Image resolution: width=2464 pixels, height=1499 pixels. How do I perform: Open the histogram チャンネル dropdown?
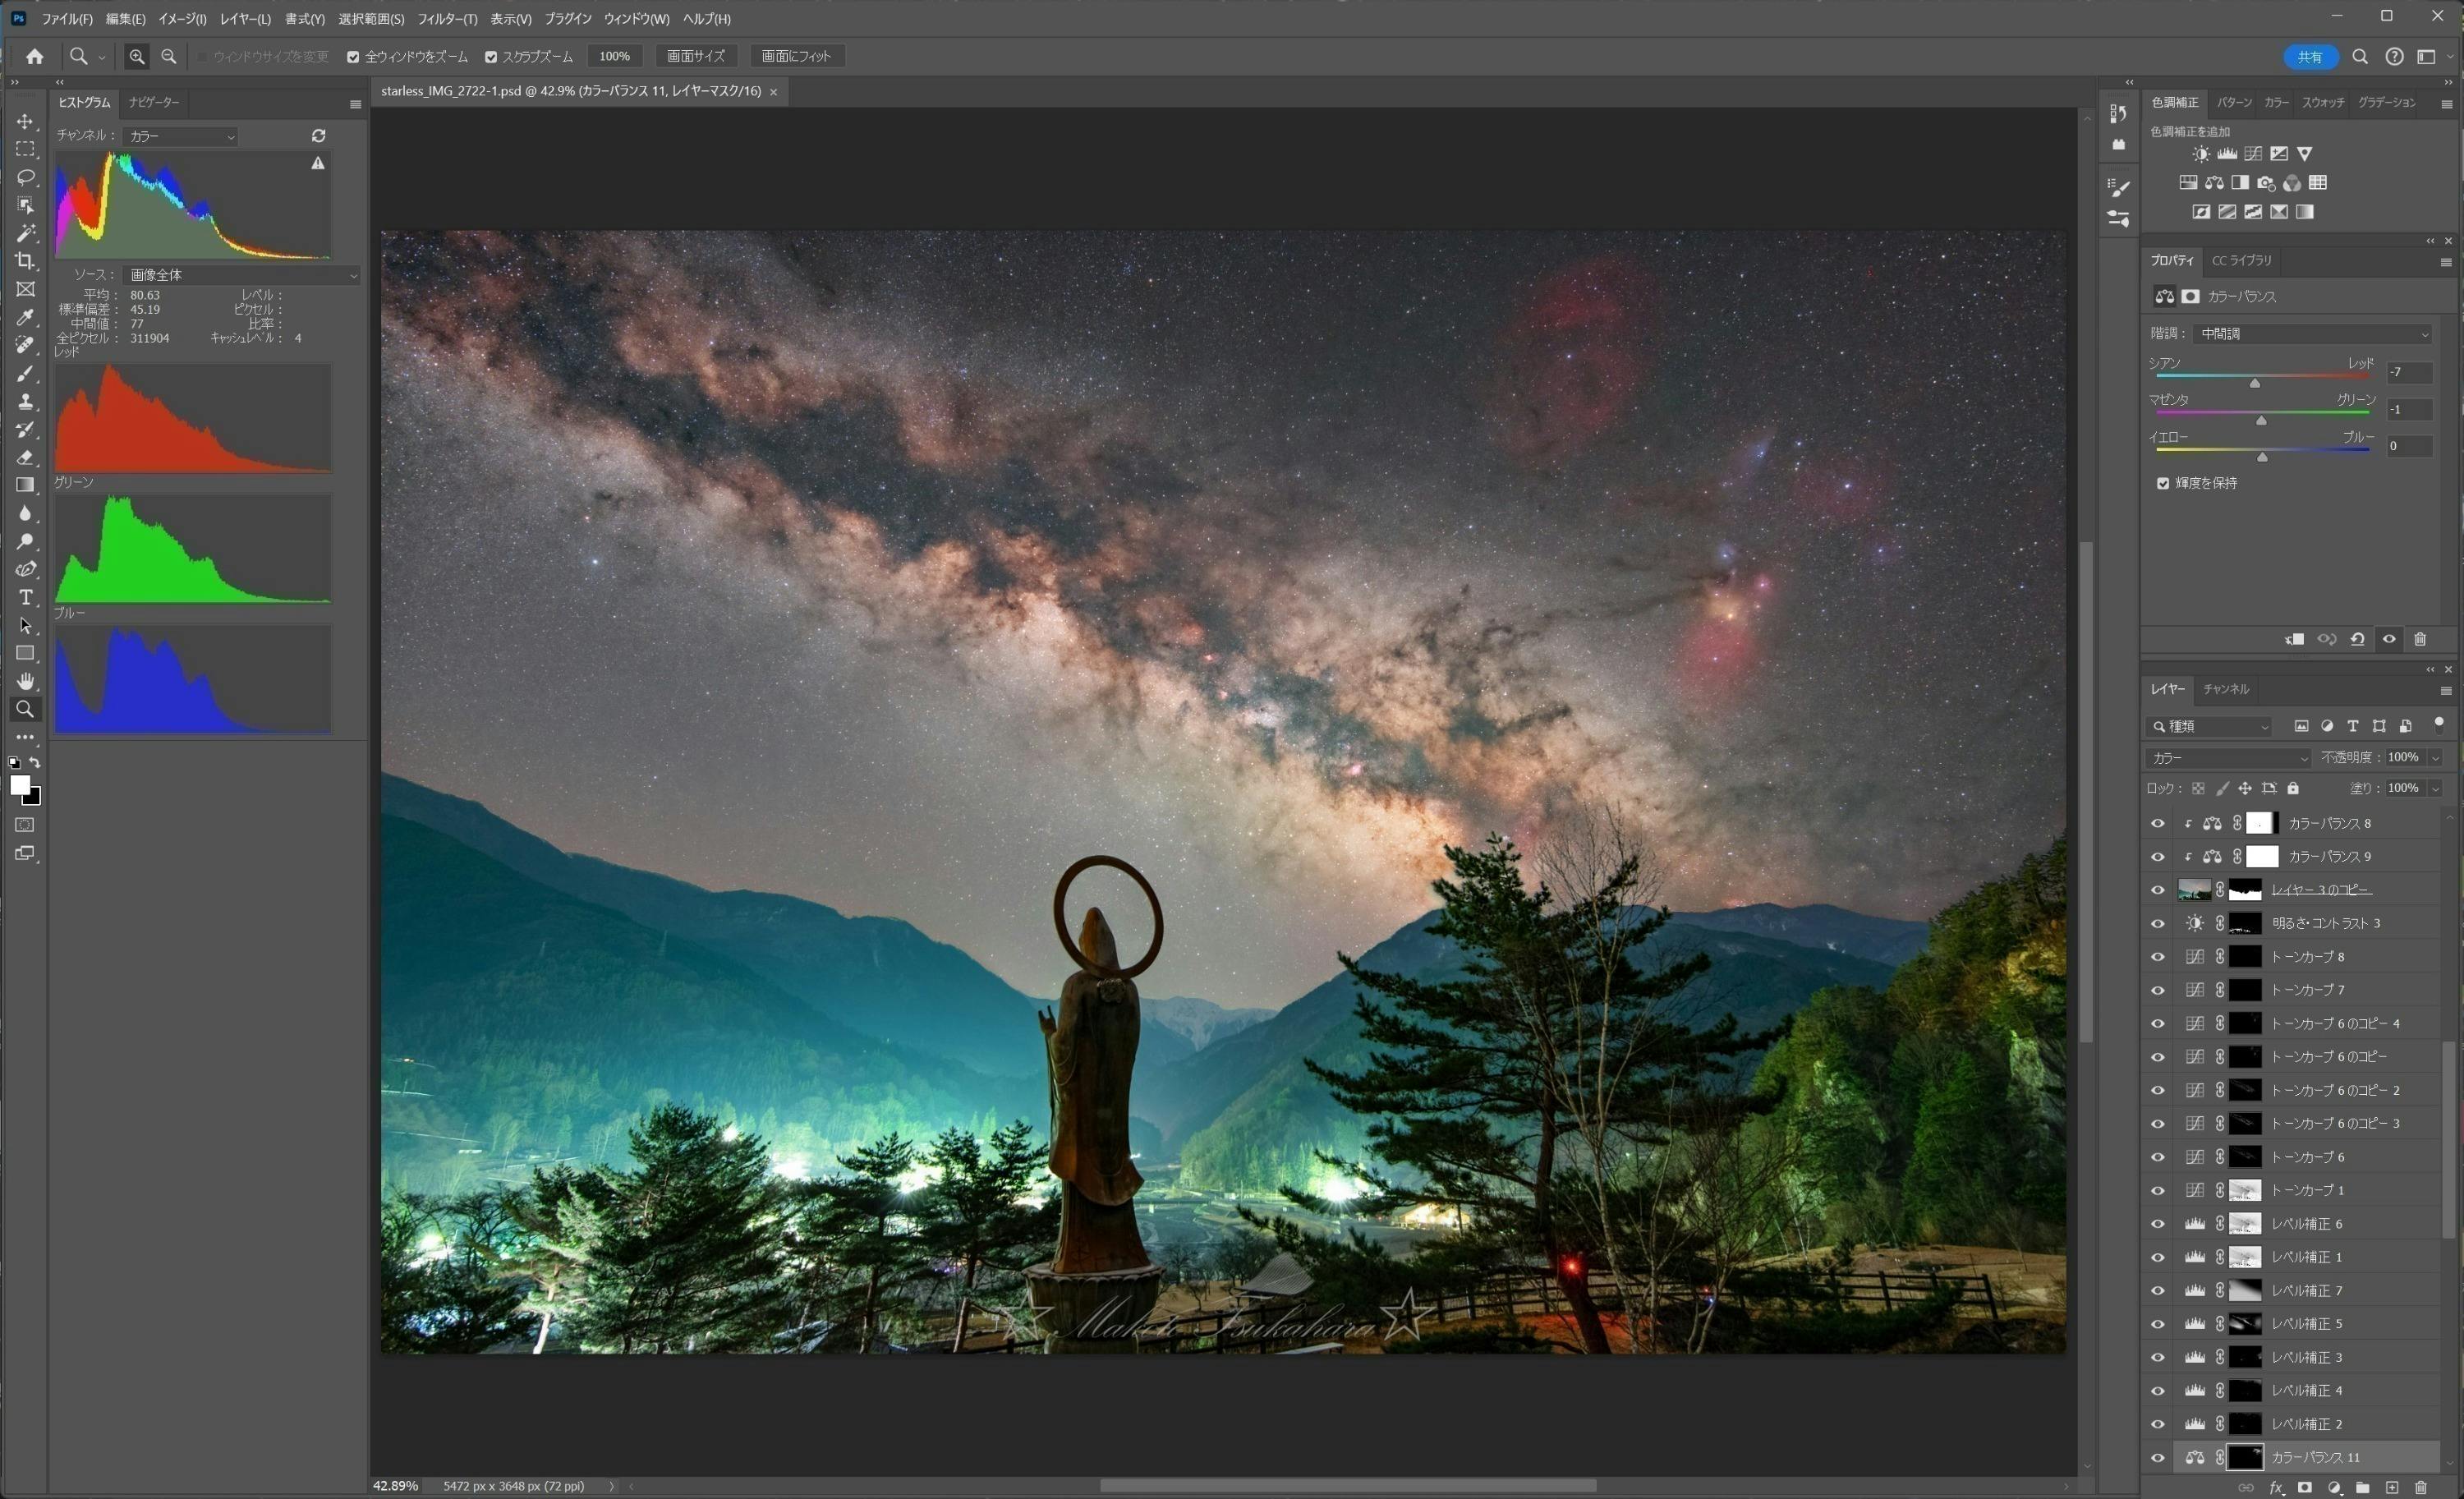[x=181, y=136]
